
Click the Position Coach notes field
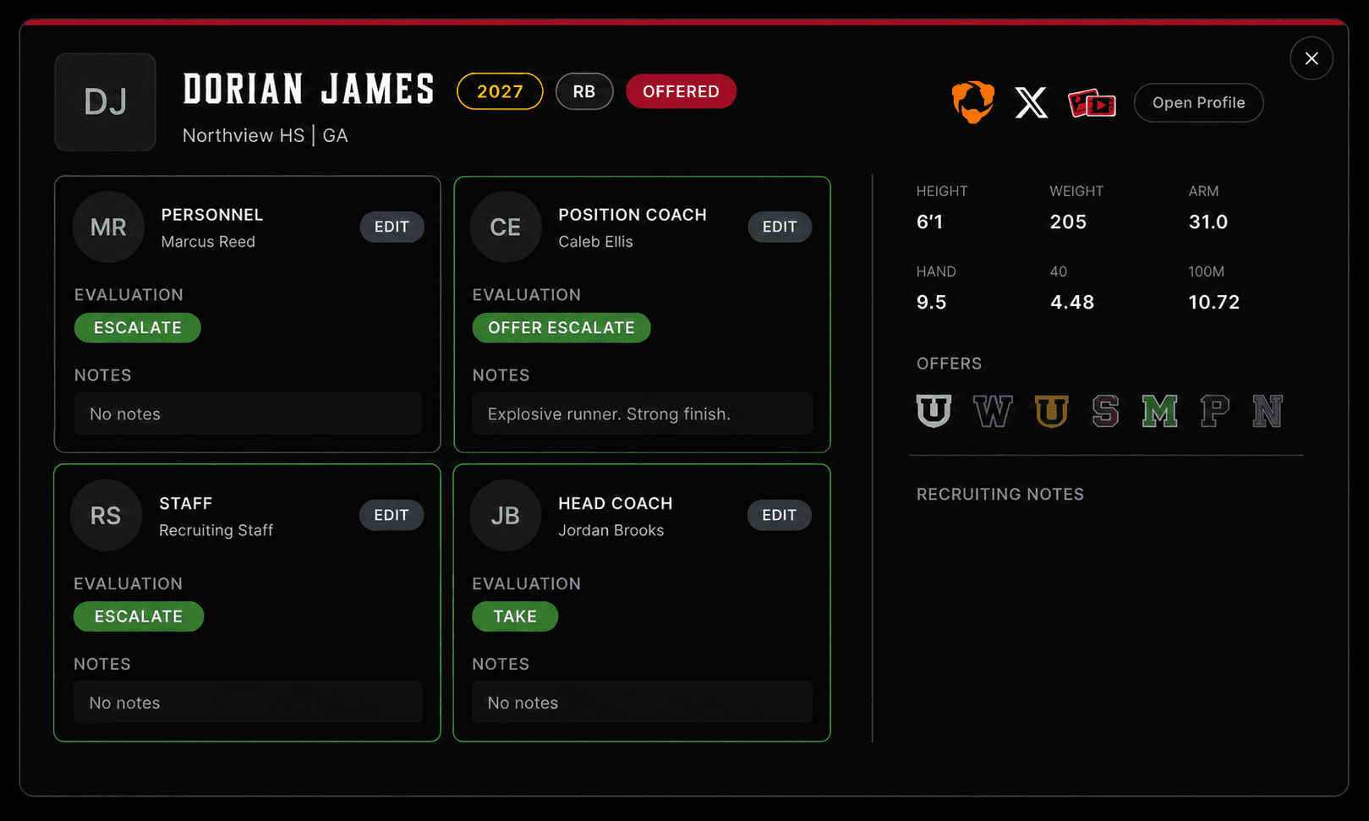pyautogui.click(x=643, y=413)
